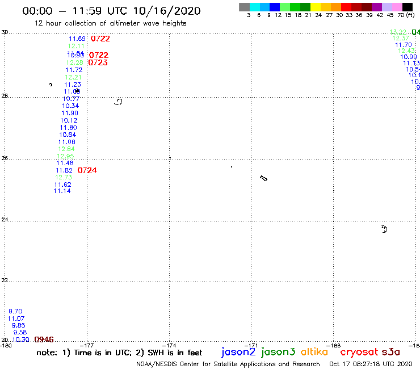Screen dimensions: 420x369
Task: Select the 12.11 wave height value
Action: (76, 46)
